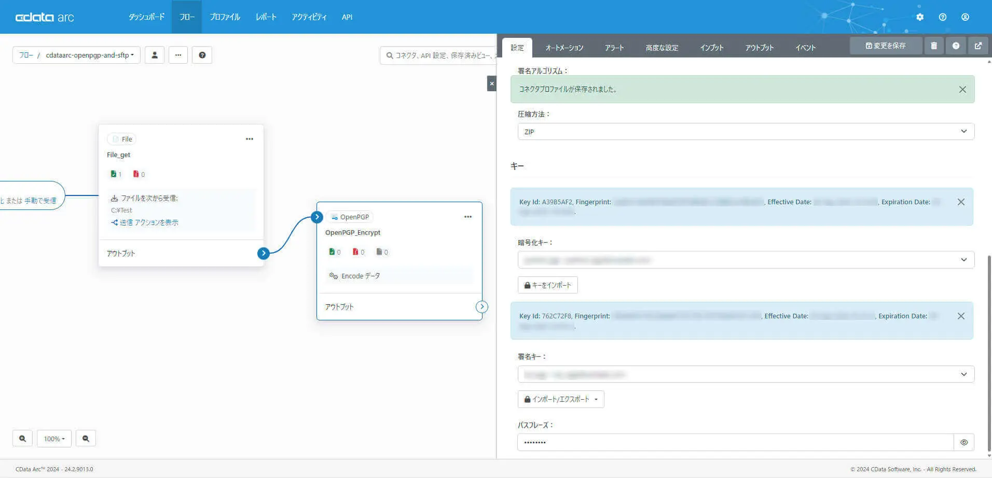
Task: Click the OpenPGP connector type badge
Action: 350,217
